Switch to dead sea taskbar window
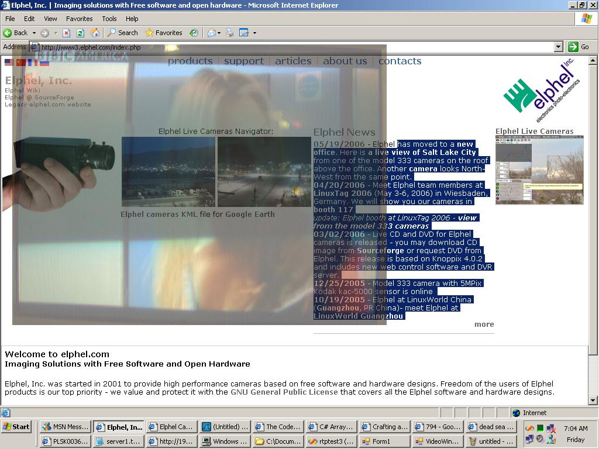Viewport: 599px width, 449px height. tap(491, 427)
